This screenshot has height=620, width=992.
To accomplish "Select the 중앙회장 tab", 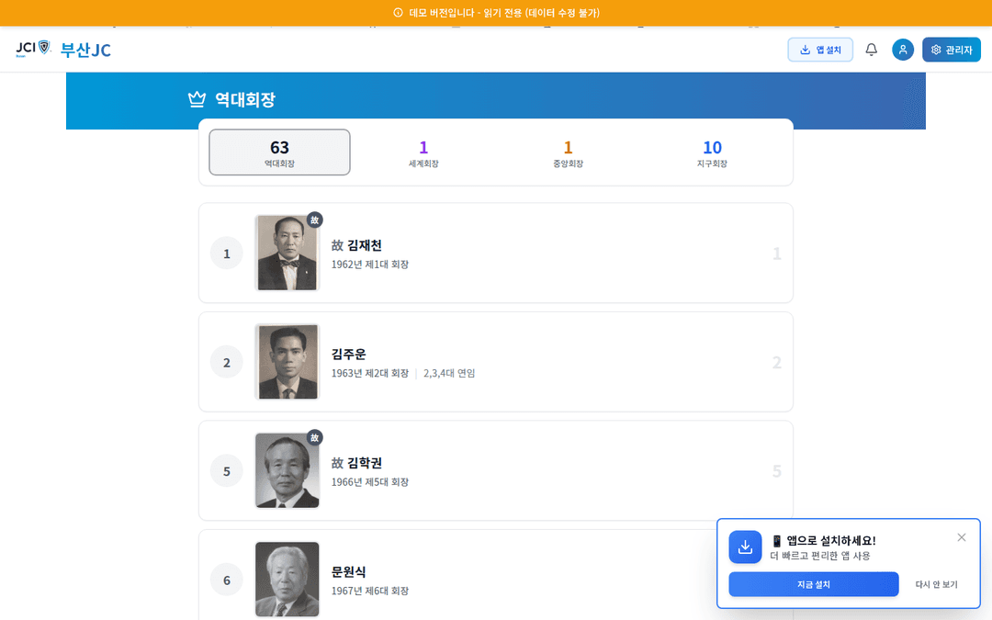I will (x=568, y=152).
